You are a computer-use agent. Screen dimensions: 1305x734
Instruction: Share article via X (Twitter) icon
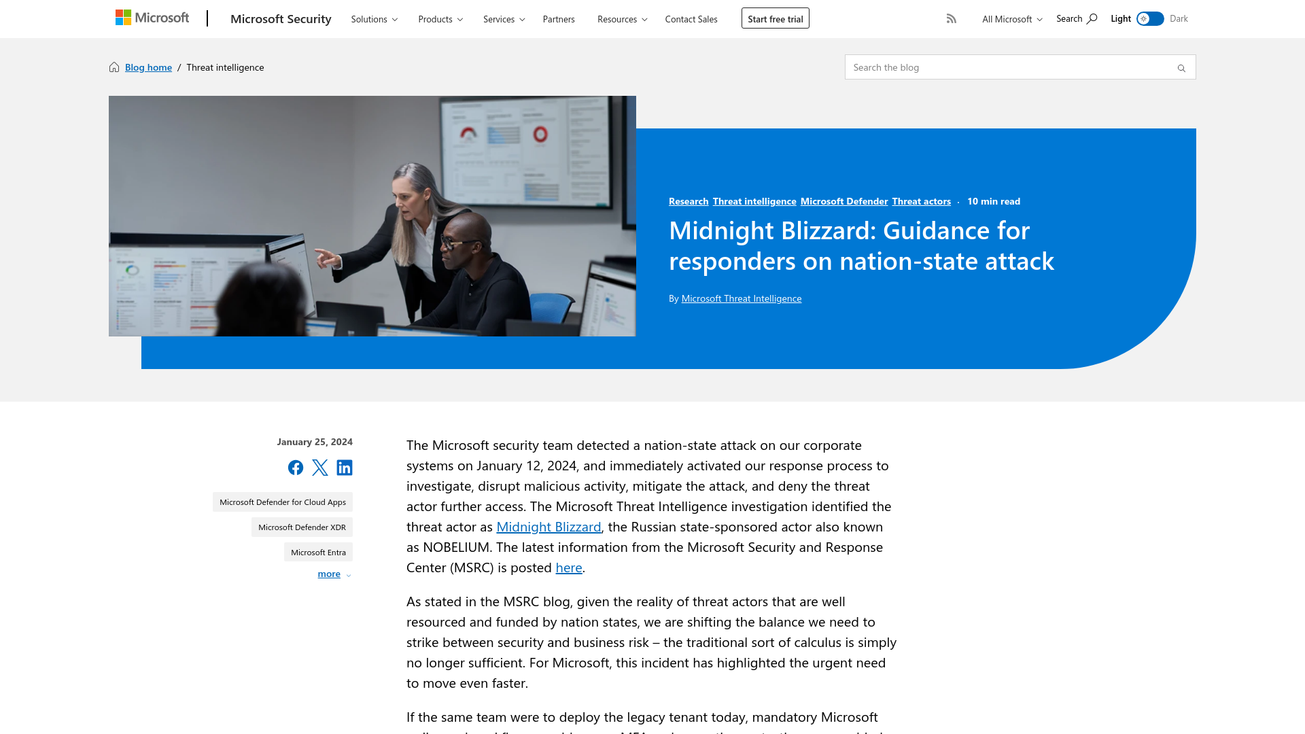point(320,467)
